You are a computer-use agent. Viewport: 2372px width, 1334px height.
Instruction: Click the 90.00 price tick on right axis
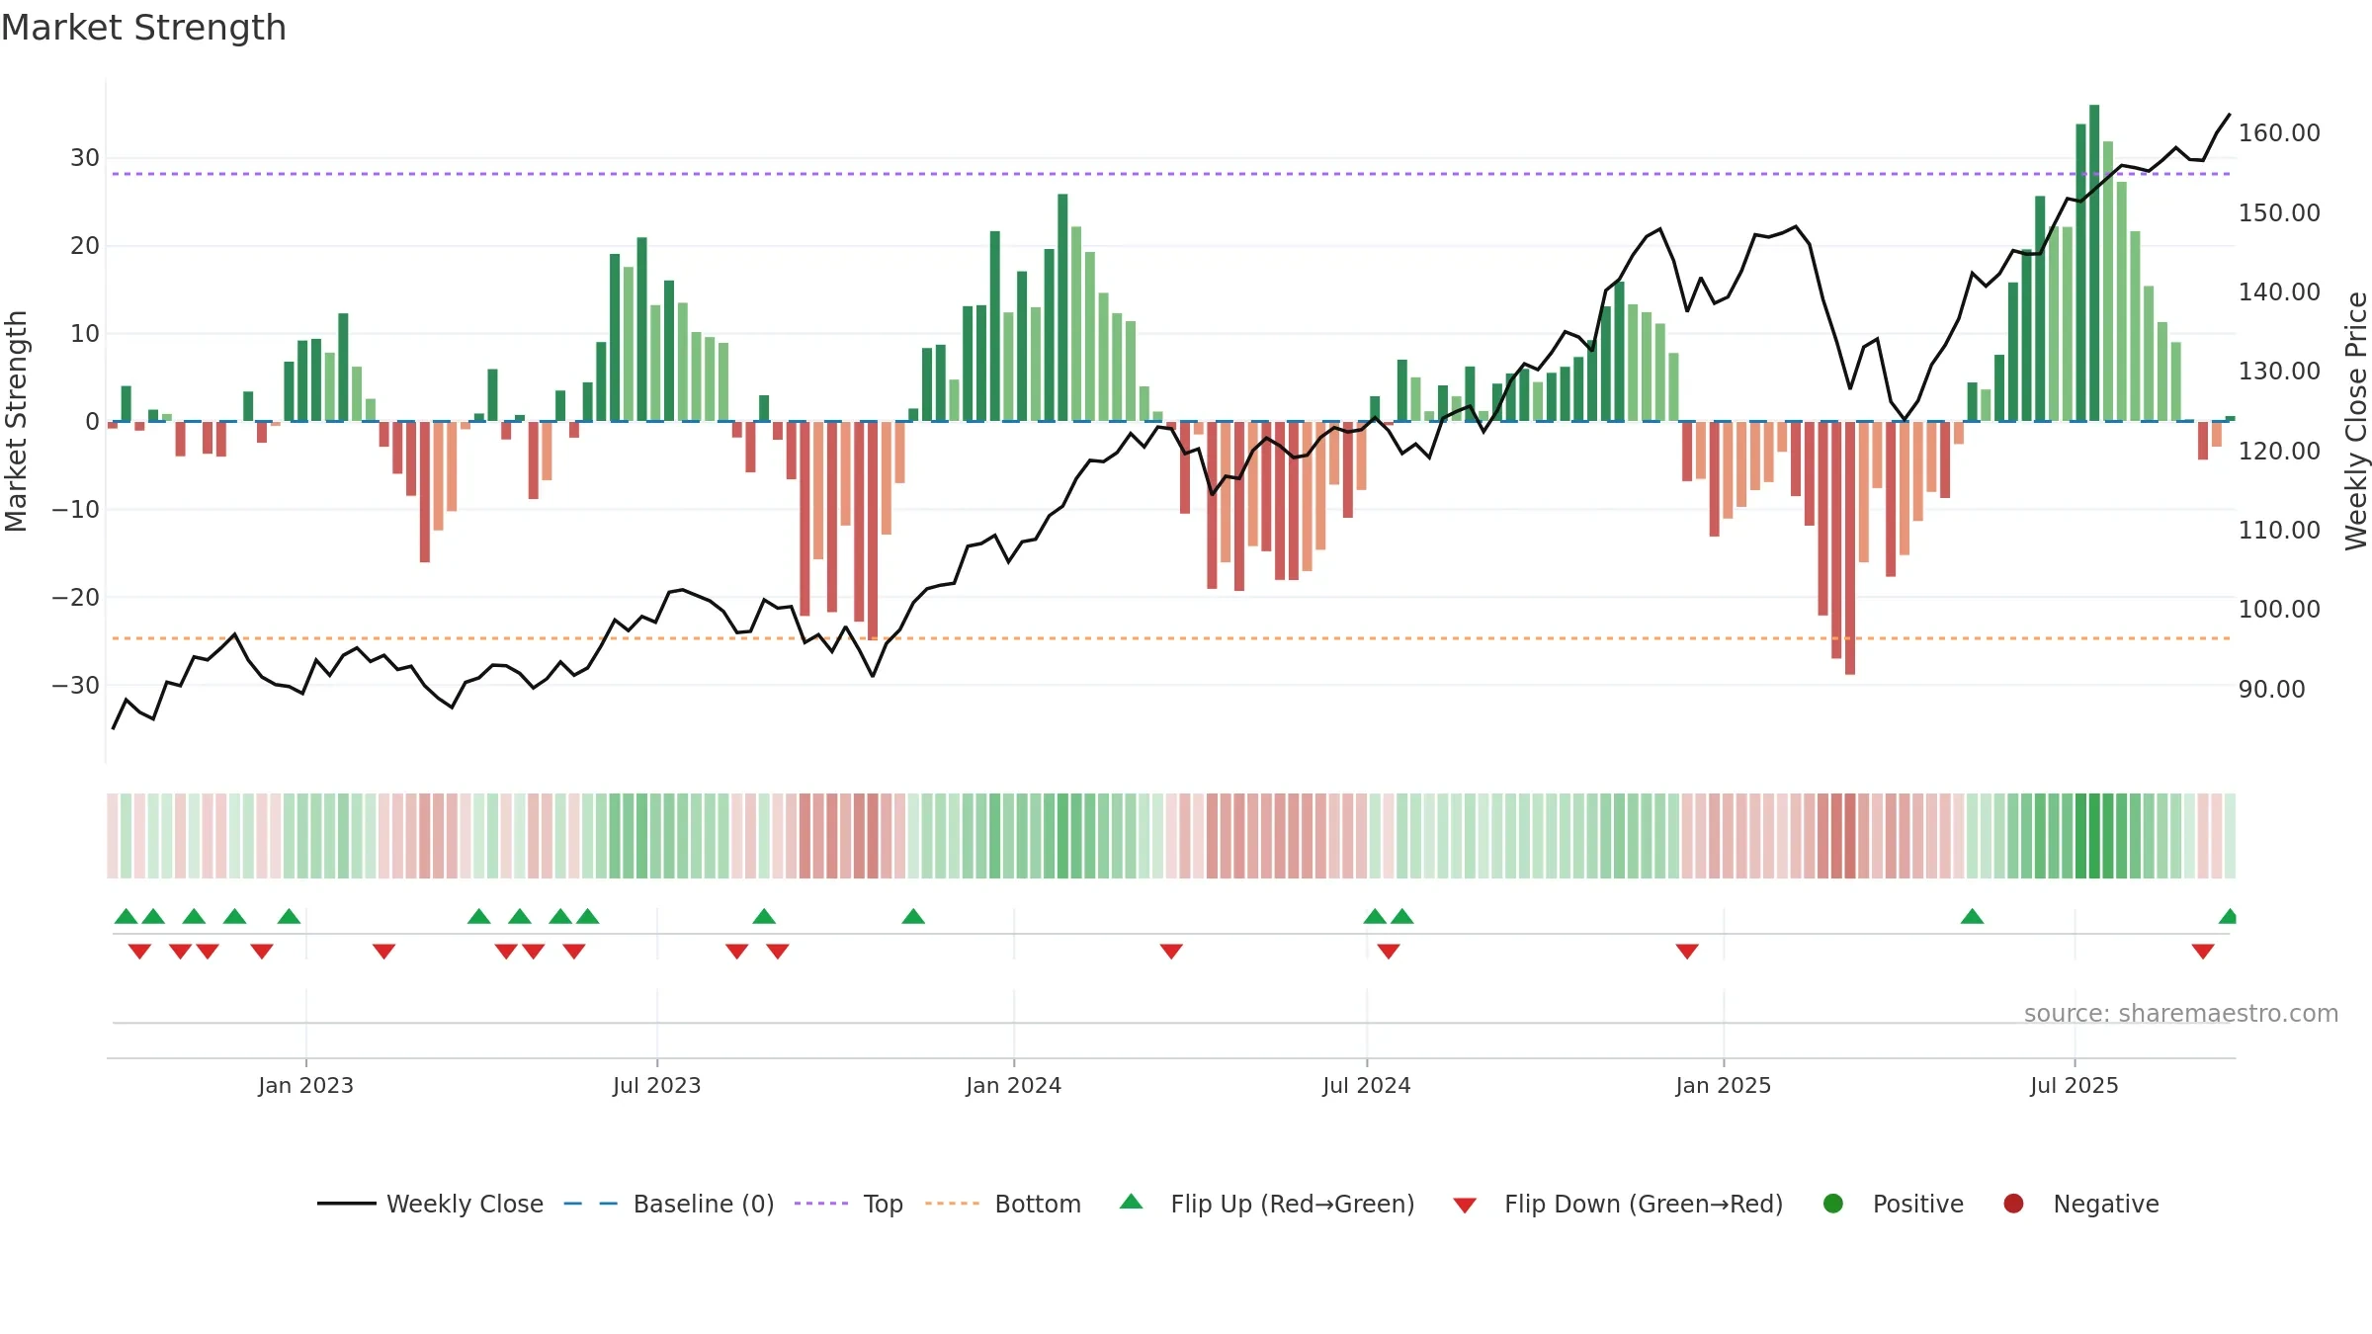[2271, 689]
